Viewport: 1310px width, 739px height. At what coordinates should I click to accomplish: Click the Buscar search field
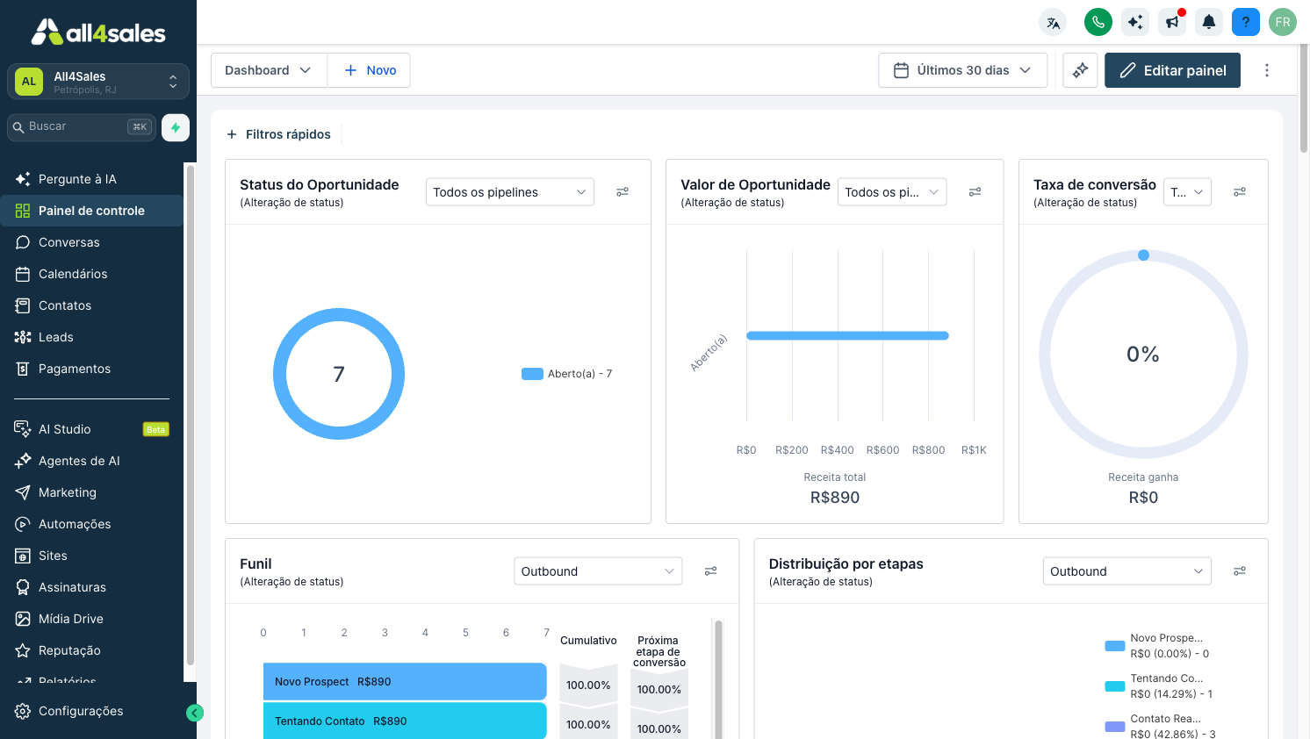[82, 127]
